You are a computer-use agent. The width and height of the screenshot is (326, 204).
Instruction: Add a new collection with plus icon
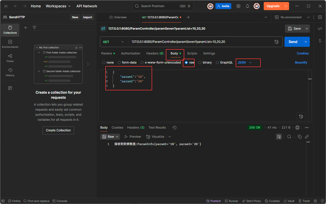tap(26, 28)
